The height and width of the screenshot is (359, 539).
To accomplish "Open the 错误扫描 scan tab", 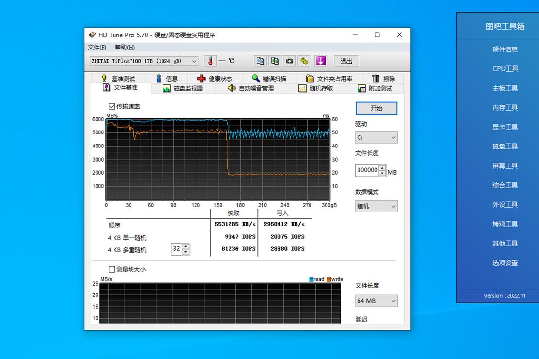I will [x=270, y=78].
